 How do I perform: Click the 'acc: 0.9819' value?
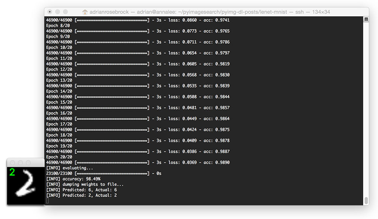point(217,64)
